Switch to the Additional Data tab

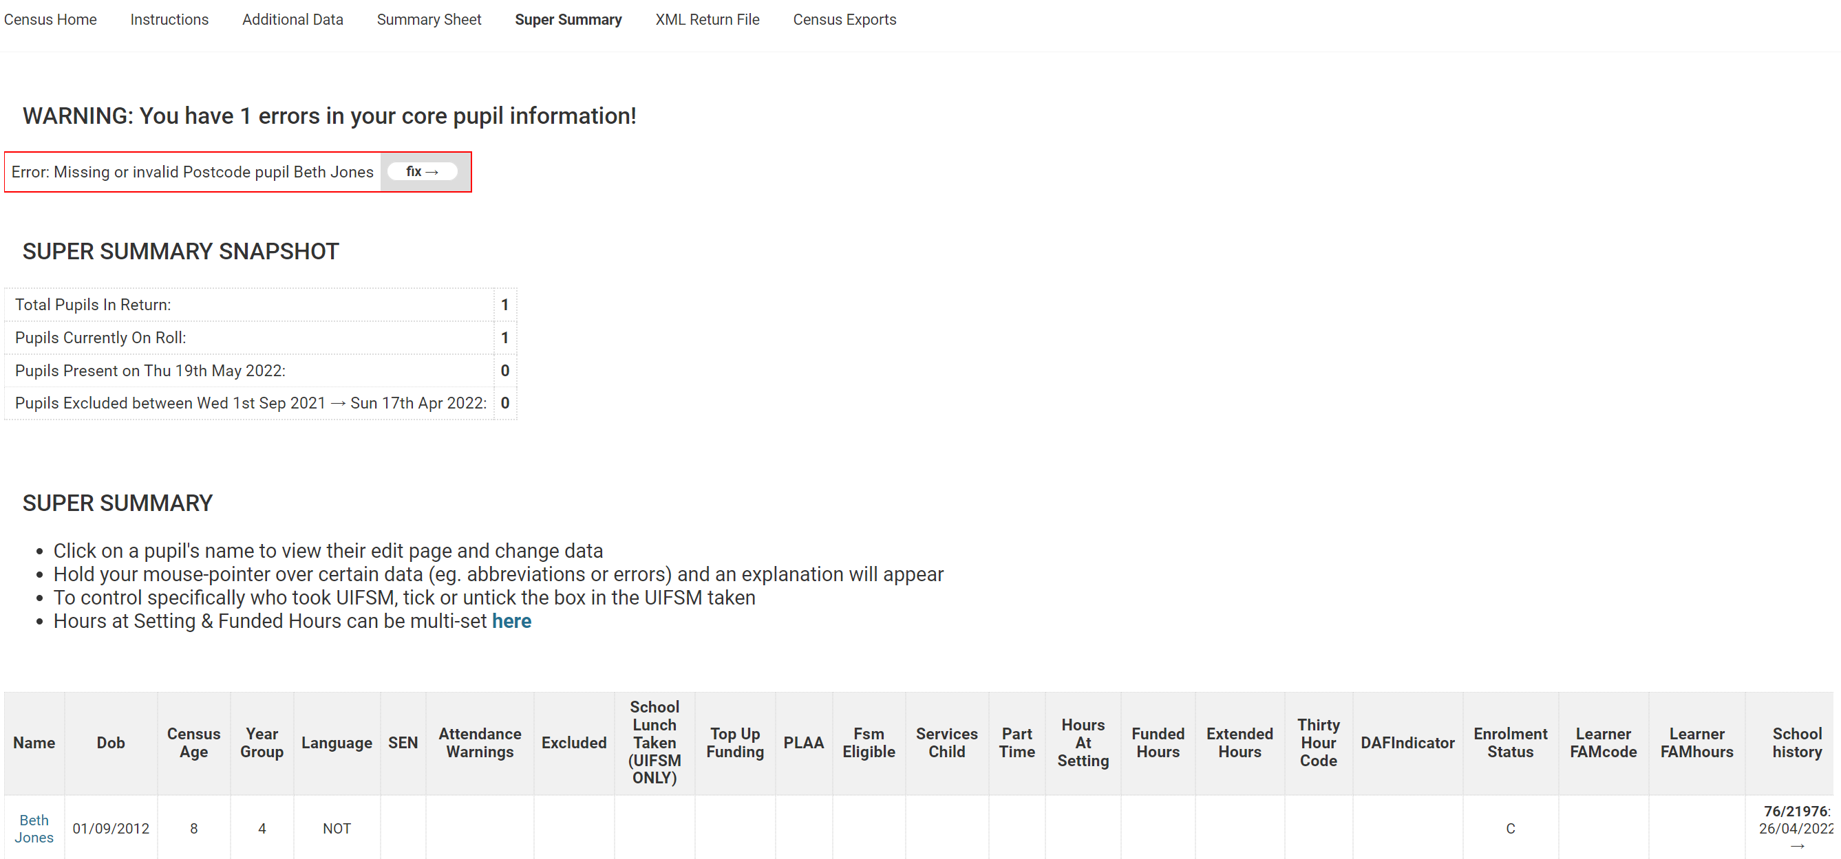[x=292, y=19]
